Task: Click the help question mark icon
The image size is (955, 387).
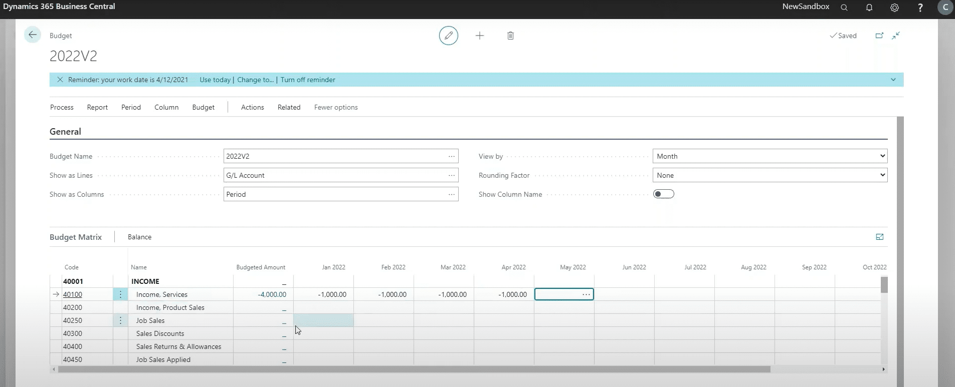Action: (x=920, y=8)
